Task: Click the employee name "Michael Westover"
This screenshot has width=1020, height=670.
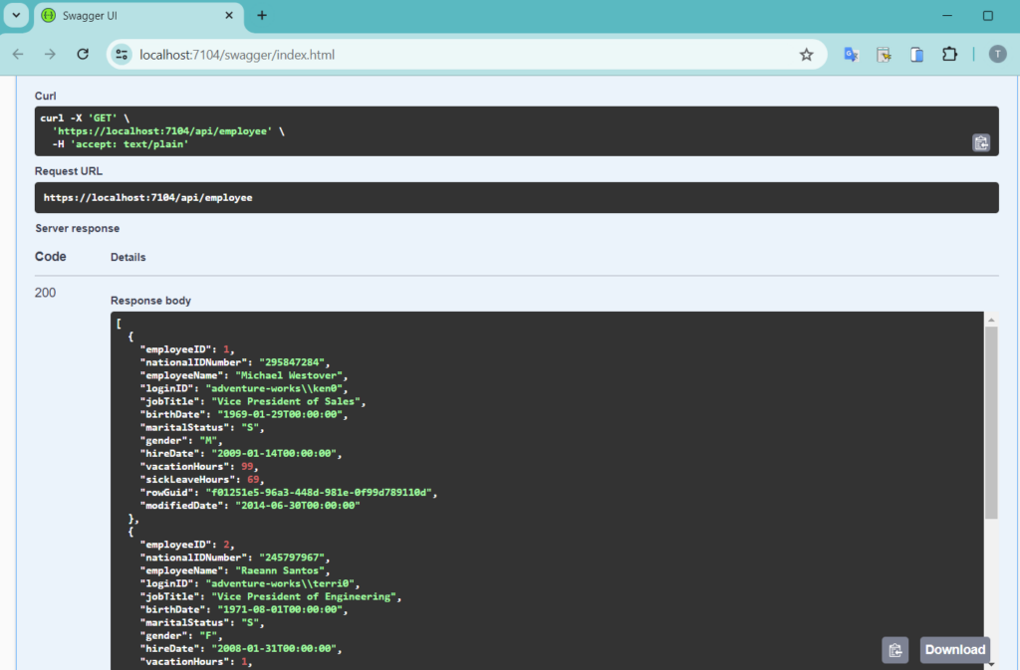Action: pos(291,375)
